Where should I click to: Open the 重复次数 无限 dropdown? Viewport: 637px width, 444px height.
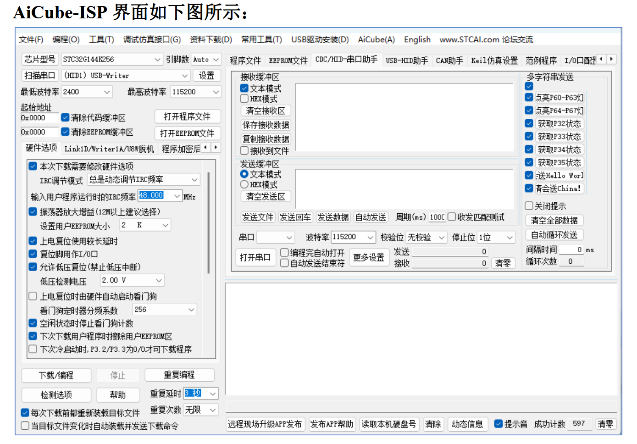213,410
